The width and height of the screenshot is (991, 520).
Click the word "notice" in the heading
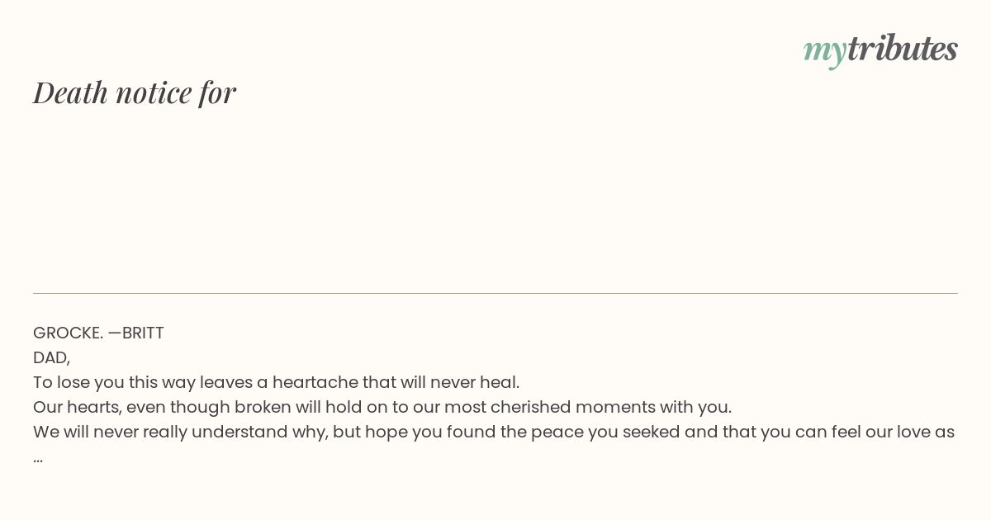[x=154, y=92]
